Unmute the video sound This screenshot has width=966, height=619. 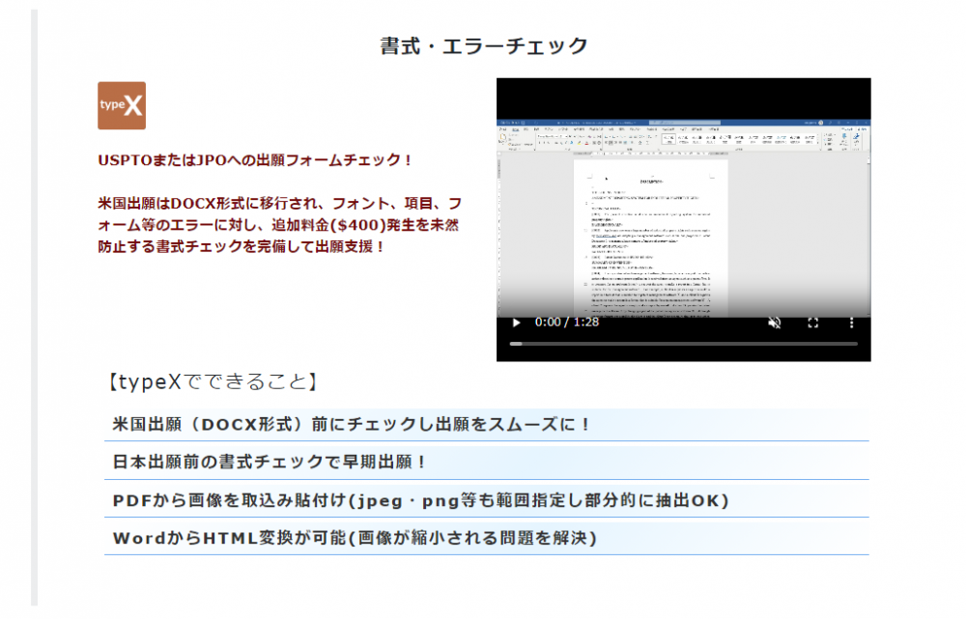(775, 323)
